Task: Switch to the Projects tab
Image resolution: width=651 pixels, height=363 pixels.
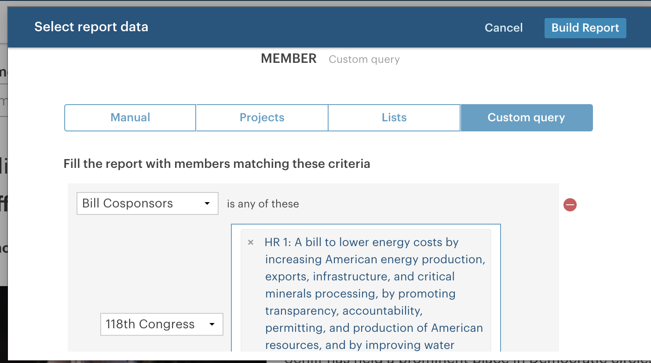Action: (262, 118)
